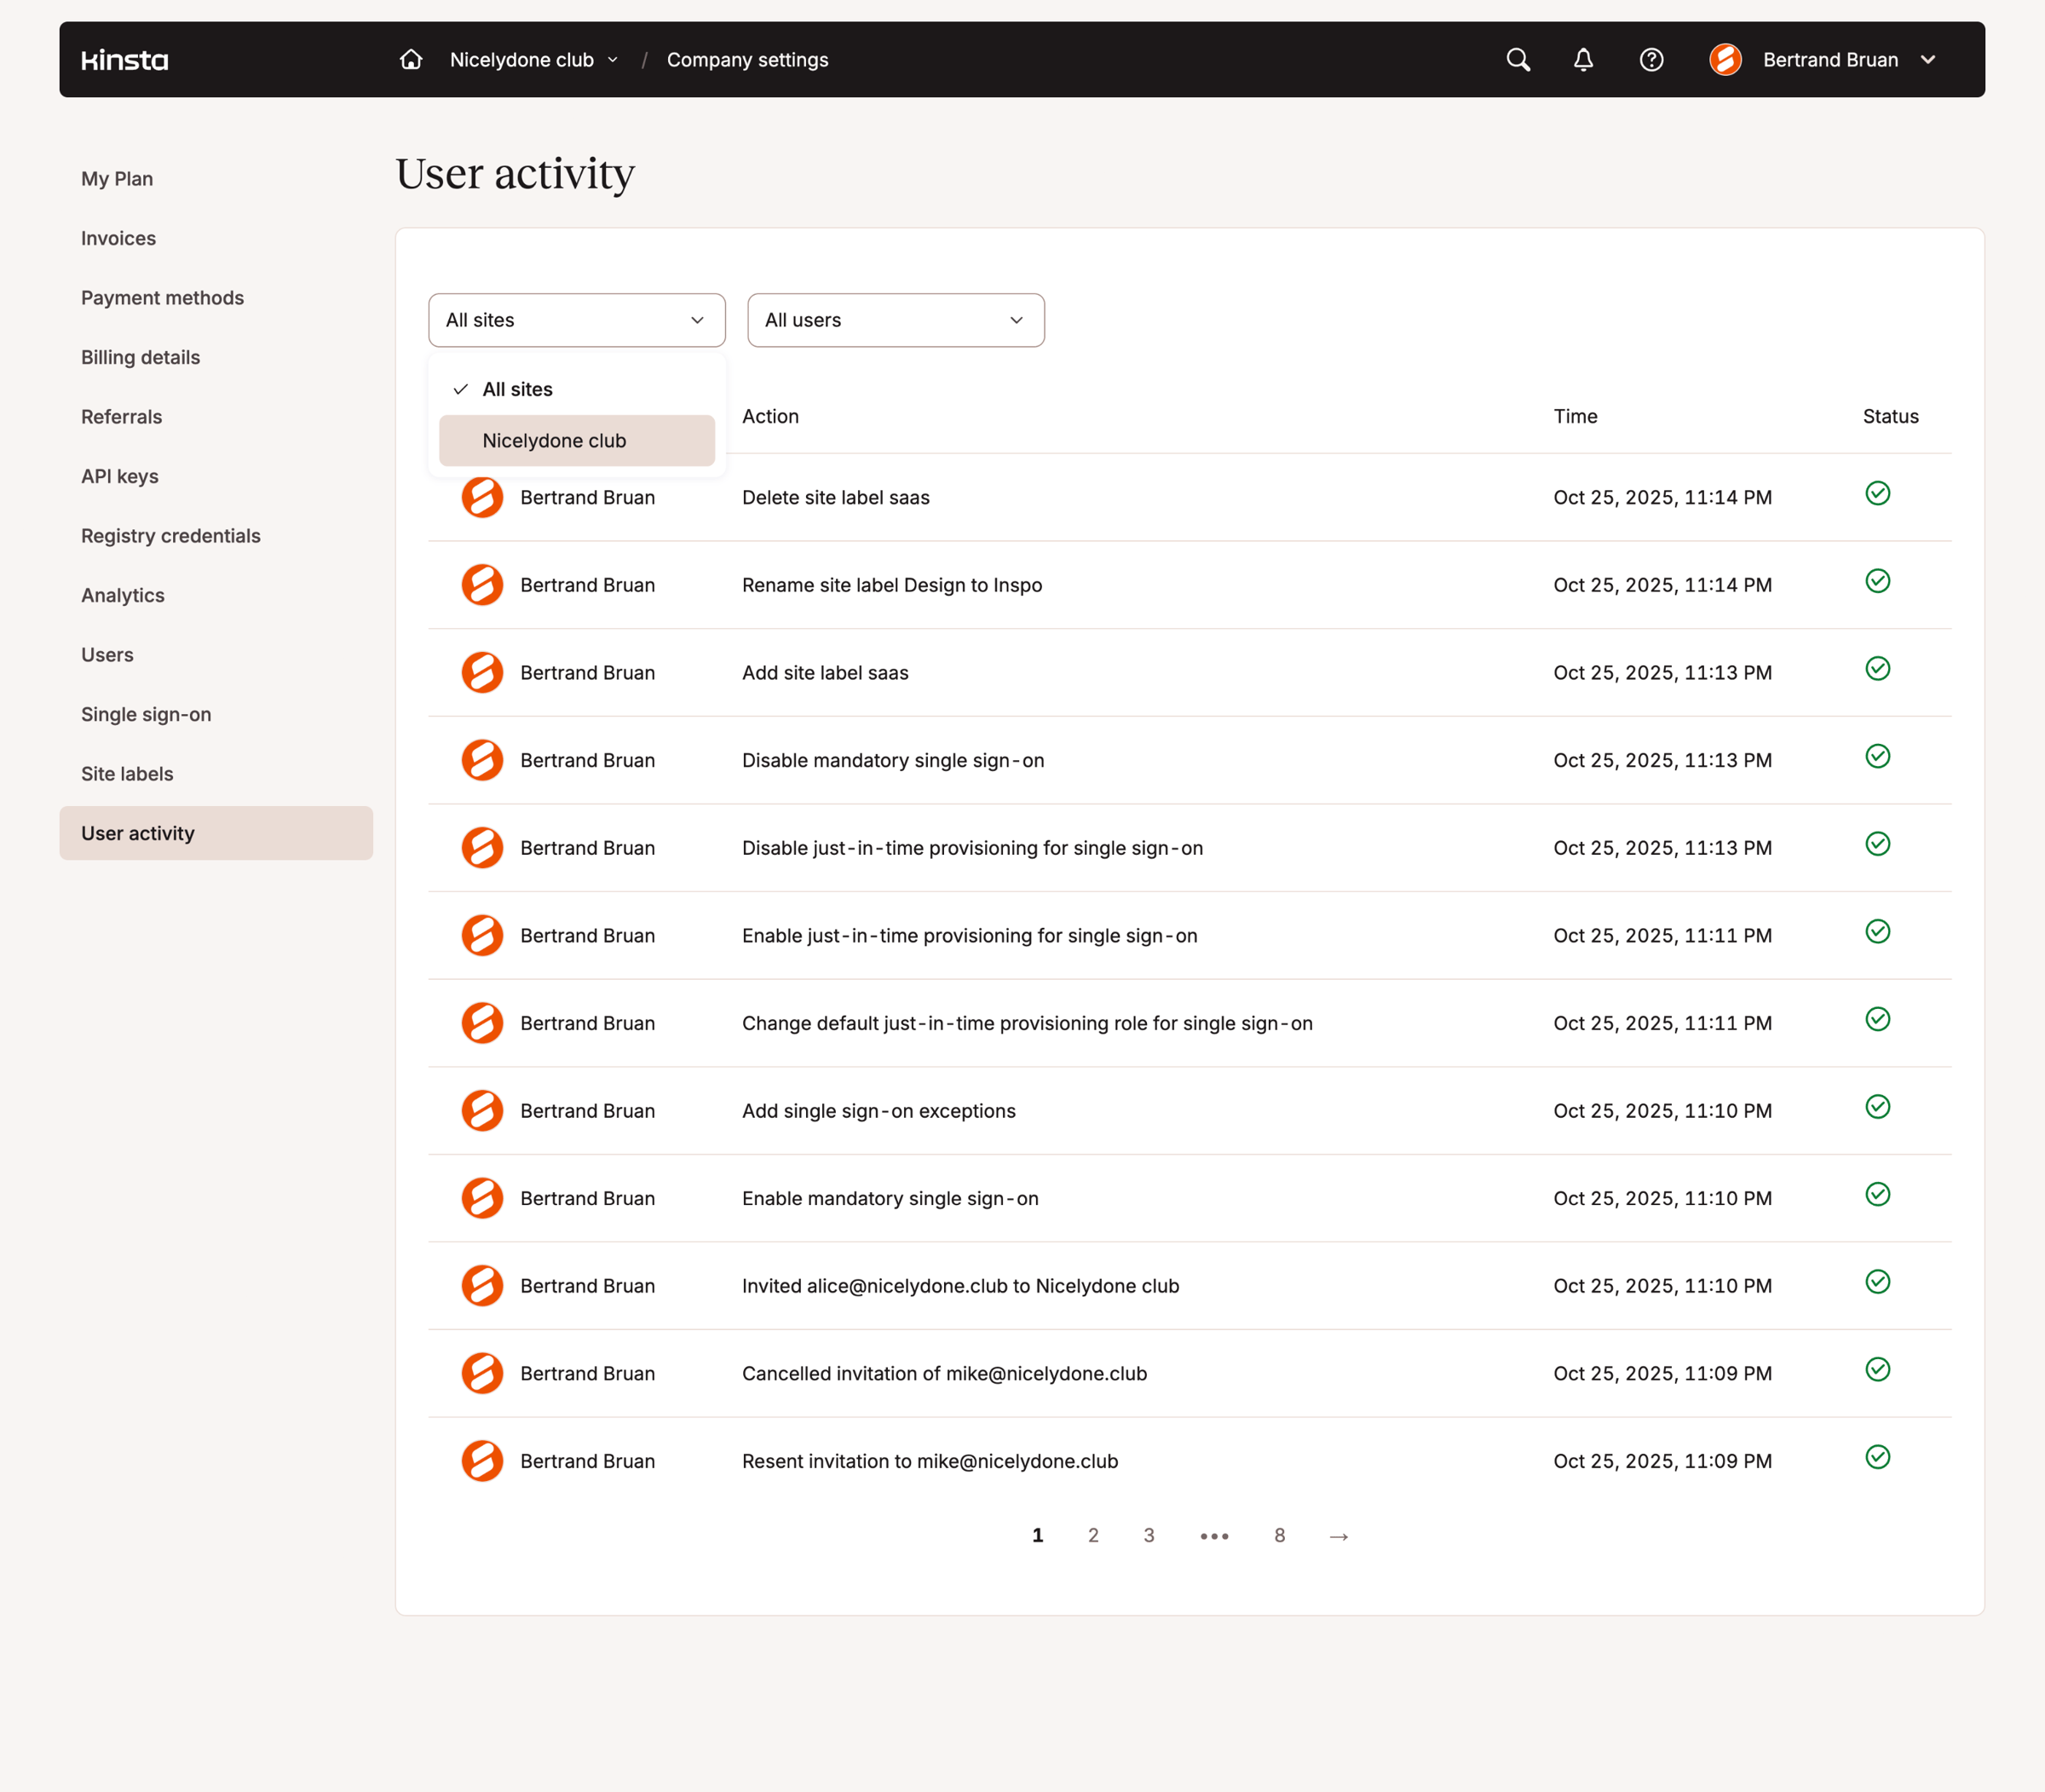Click success status icon for Delete site label saas
2045x1792 pixels.
pyautogui.click(x=1878, y=494)
